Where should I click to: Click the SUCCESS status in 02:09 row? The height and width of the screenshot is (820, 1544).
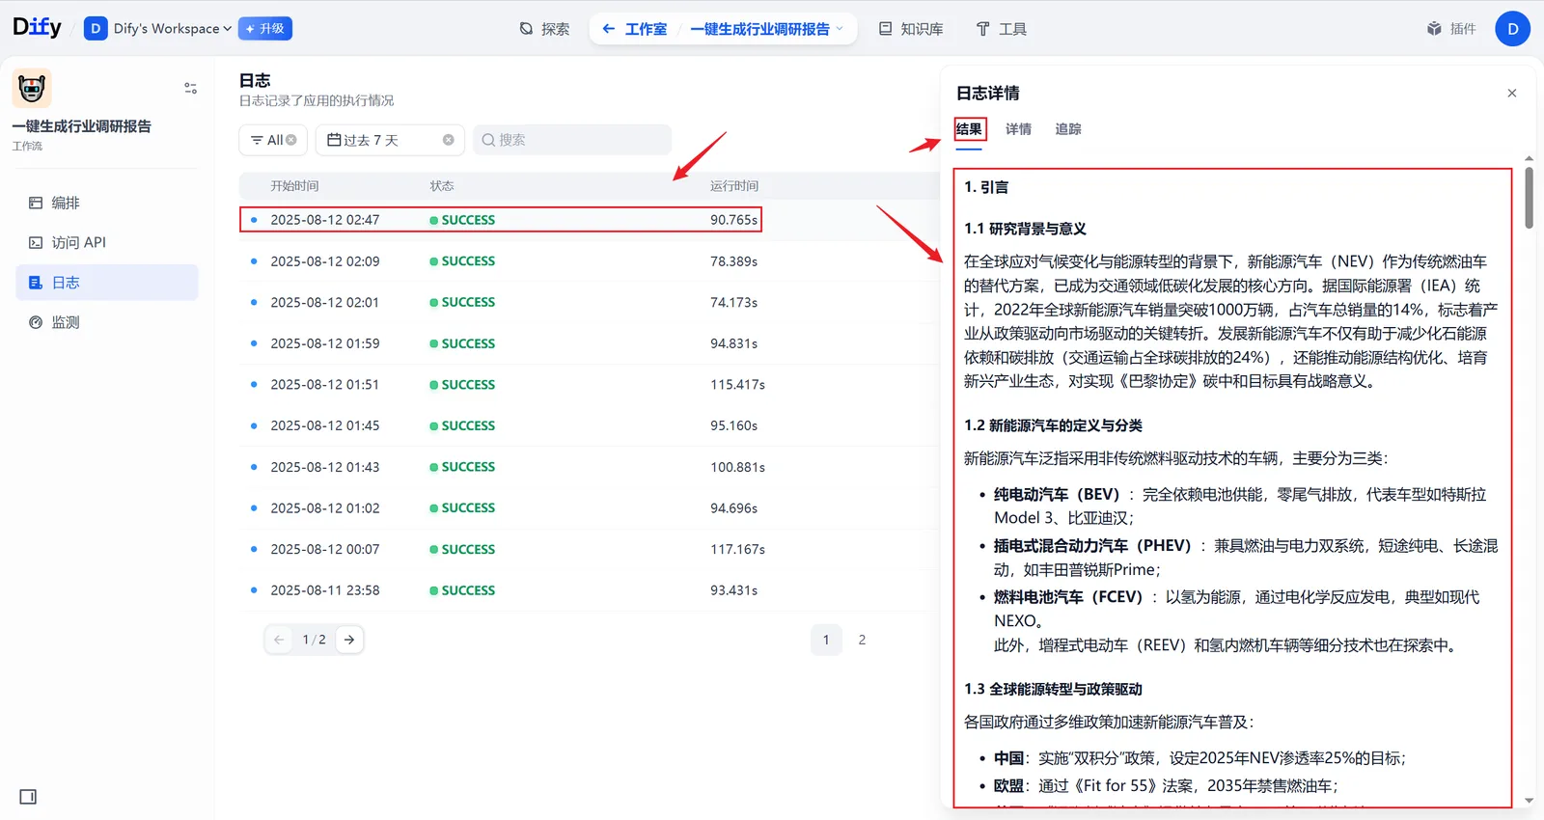tap(462, 261)
